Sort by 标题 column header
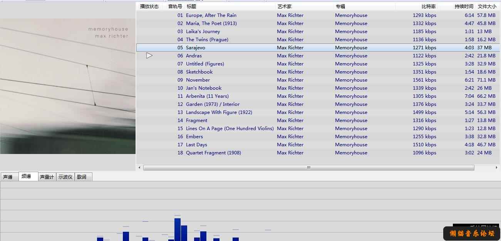 [191, 7]
